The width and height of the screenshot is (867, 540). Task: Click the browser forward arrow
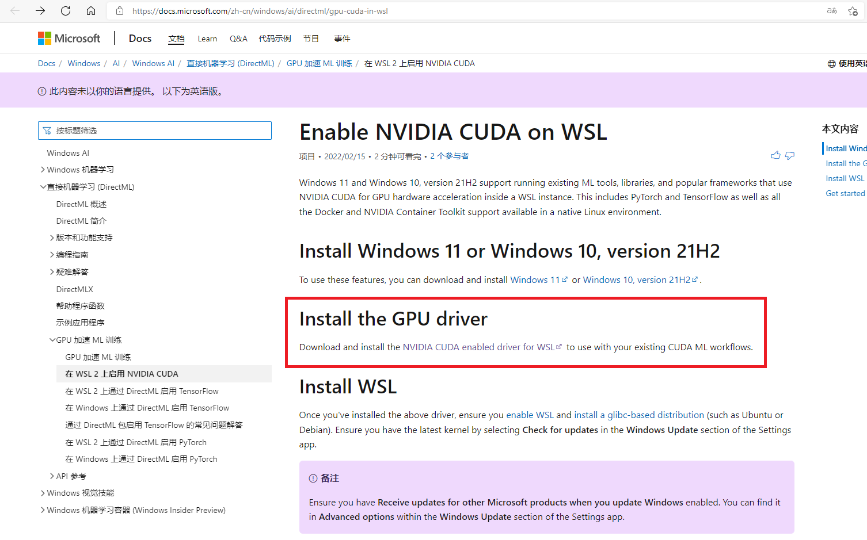40,10
